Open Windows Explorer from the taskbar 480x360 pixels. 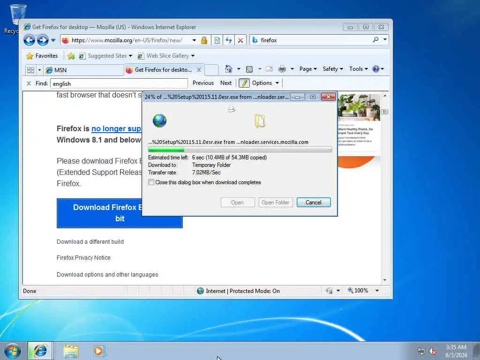tap(71, 351)
